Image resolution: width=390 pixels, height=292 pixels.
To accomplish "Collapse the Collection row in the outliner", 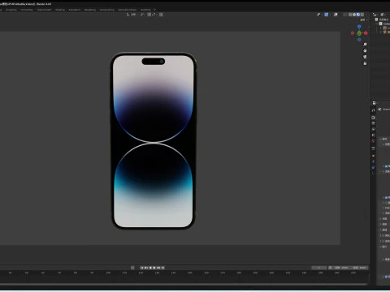I will [x=376, y=24].
